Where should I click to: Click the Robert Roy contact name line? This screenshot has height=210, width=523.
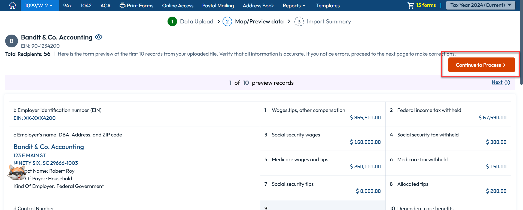point(50,171)
